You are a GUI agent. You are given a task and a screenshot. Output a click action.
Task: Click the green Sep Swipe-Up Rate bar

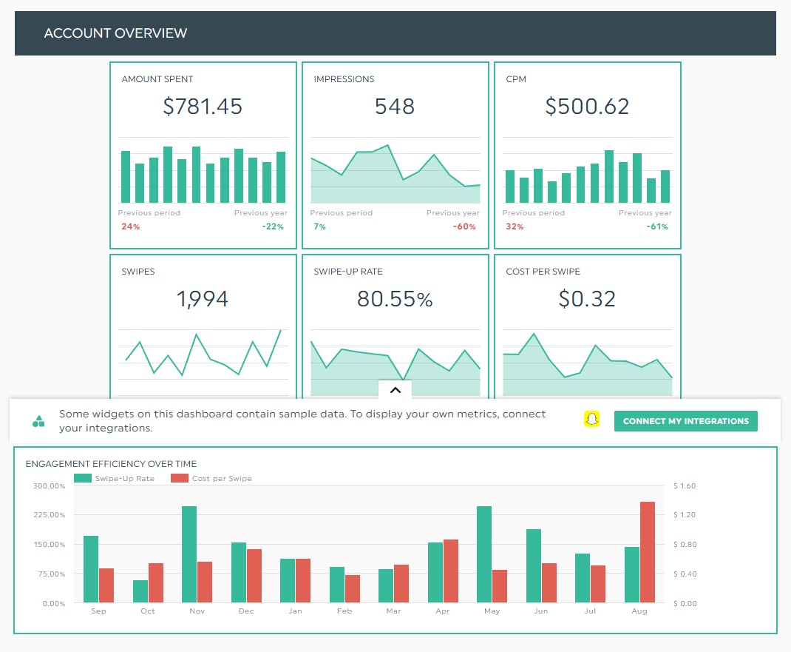click(91, 569)
